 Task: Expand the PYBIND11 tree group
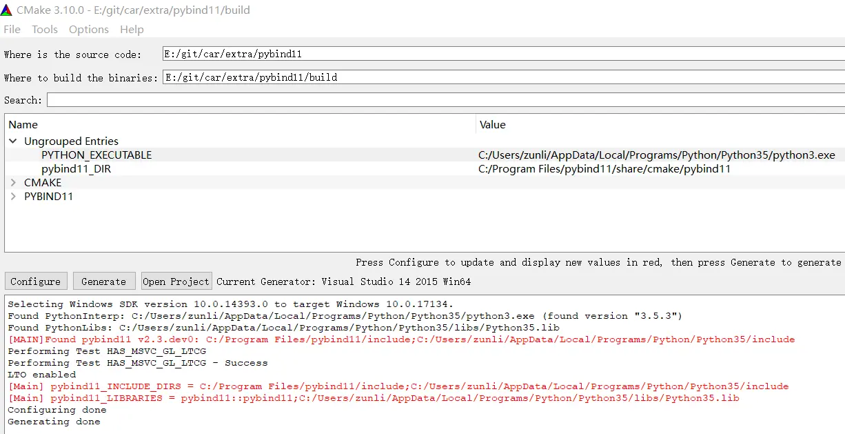coord(13,196)
